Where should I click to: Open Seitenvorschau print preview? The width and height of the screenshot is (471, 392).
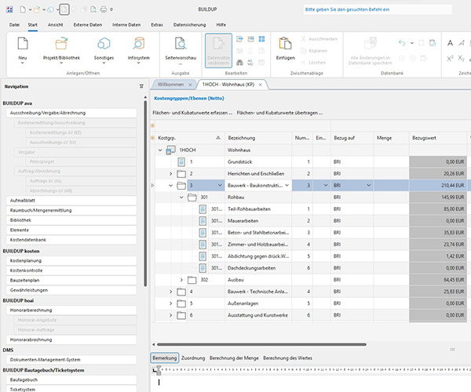pyautogui.click(x=181, y=50)
